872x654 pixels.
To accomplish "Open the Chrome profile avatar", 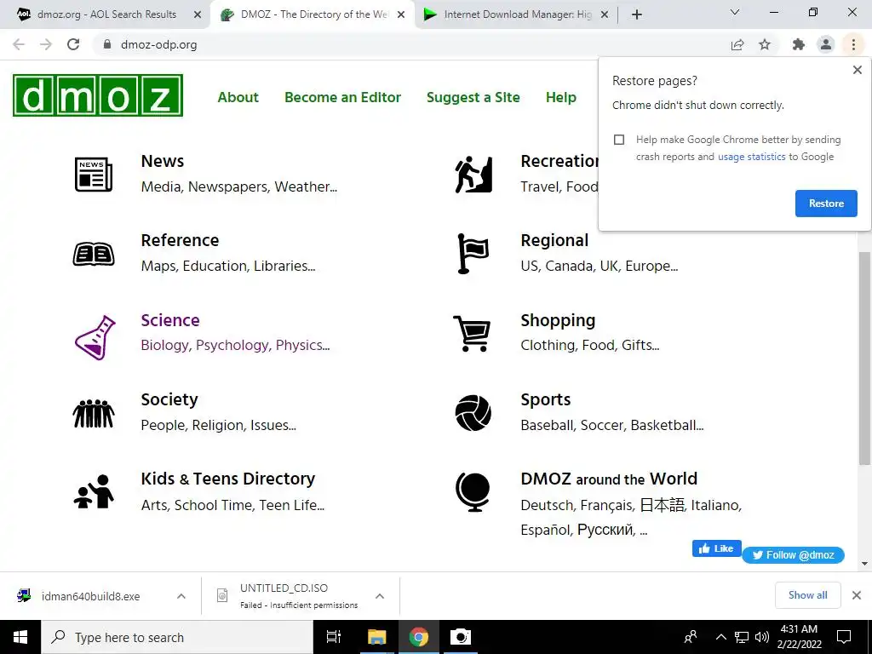I will click(826, 44).
